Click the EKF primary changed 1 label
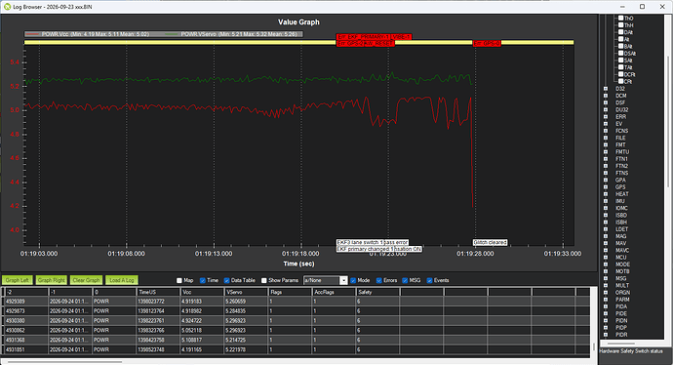The image size is (673, 365). 365,249
